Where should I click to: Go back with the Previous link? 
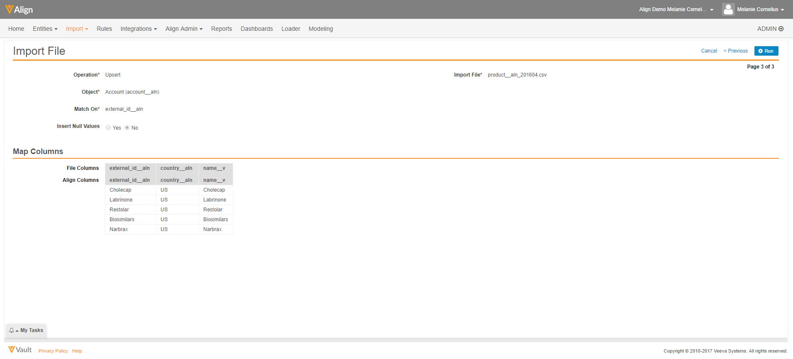(736, 51)
